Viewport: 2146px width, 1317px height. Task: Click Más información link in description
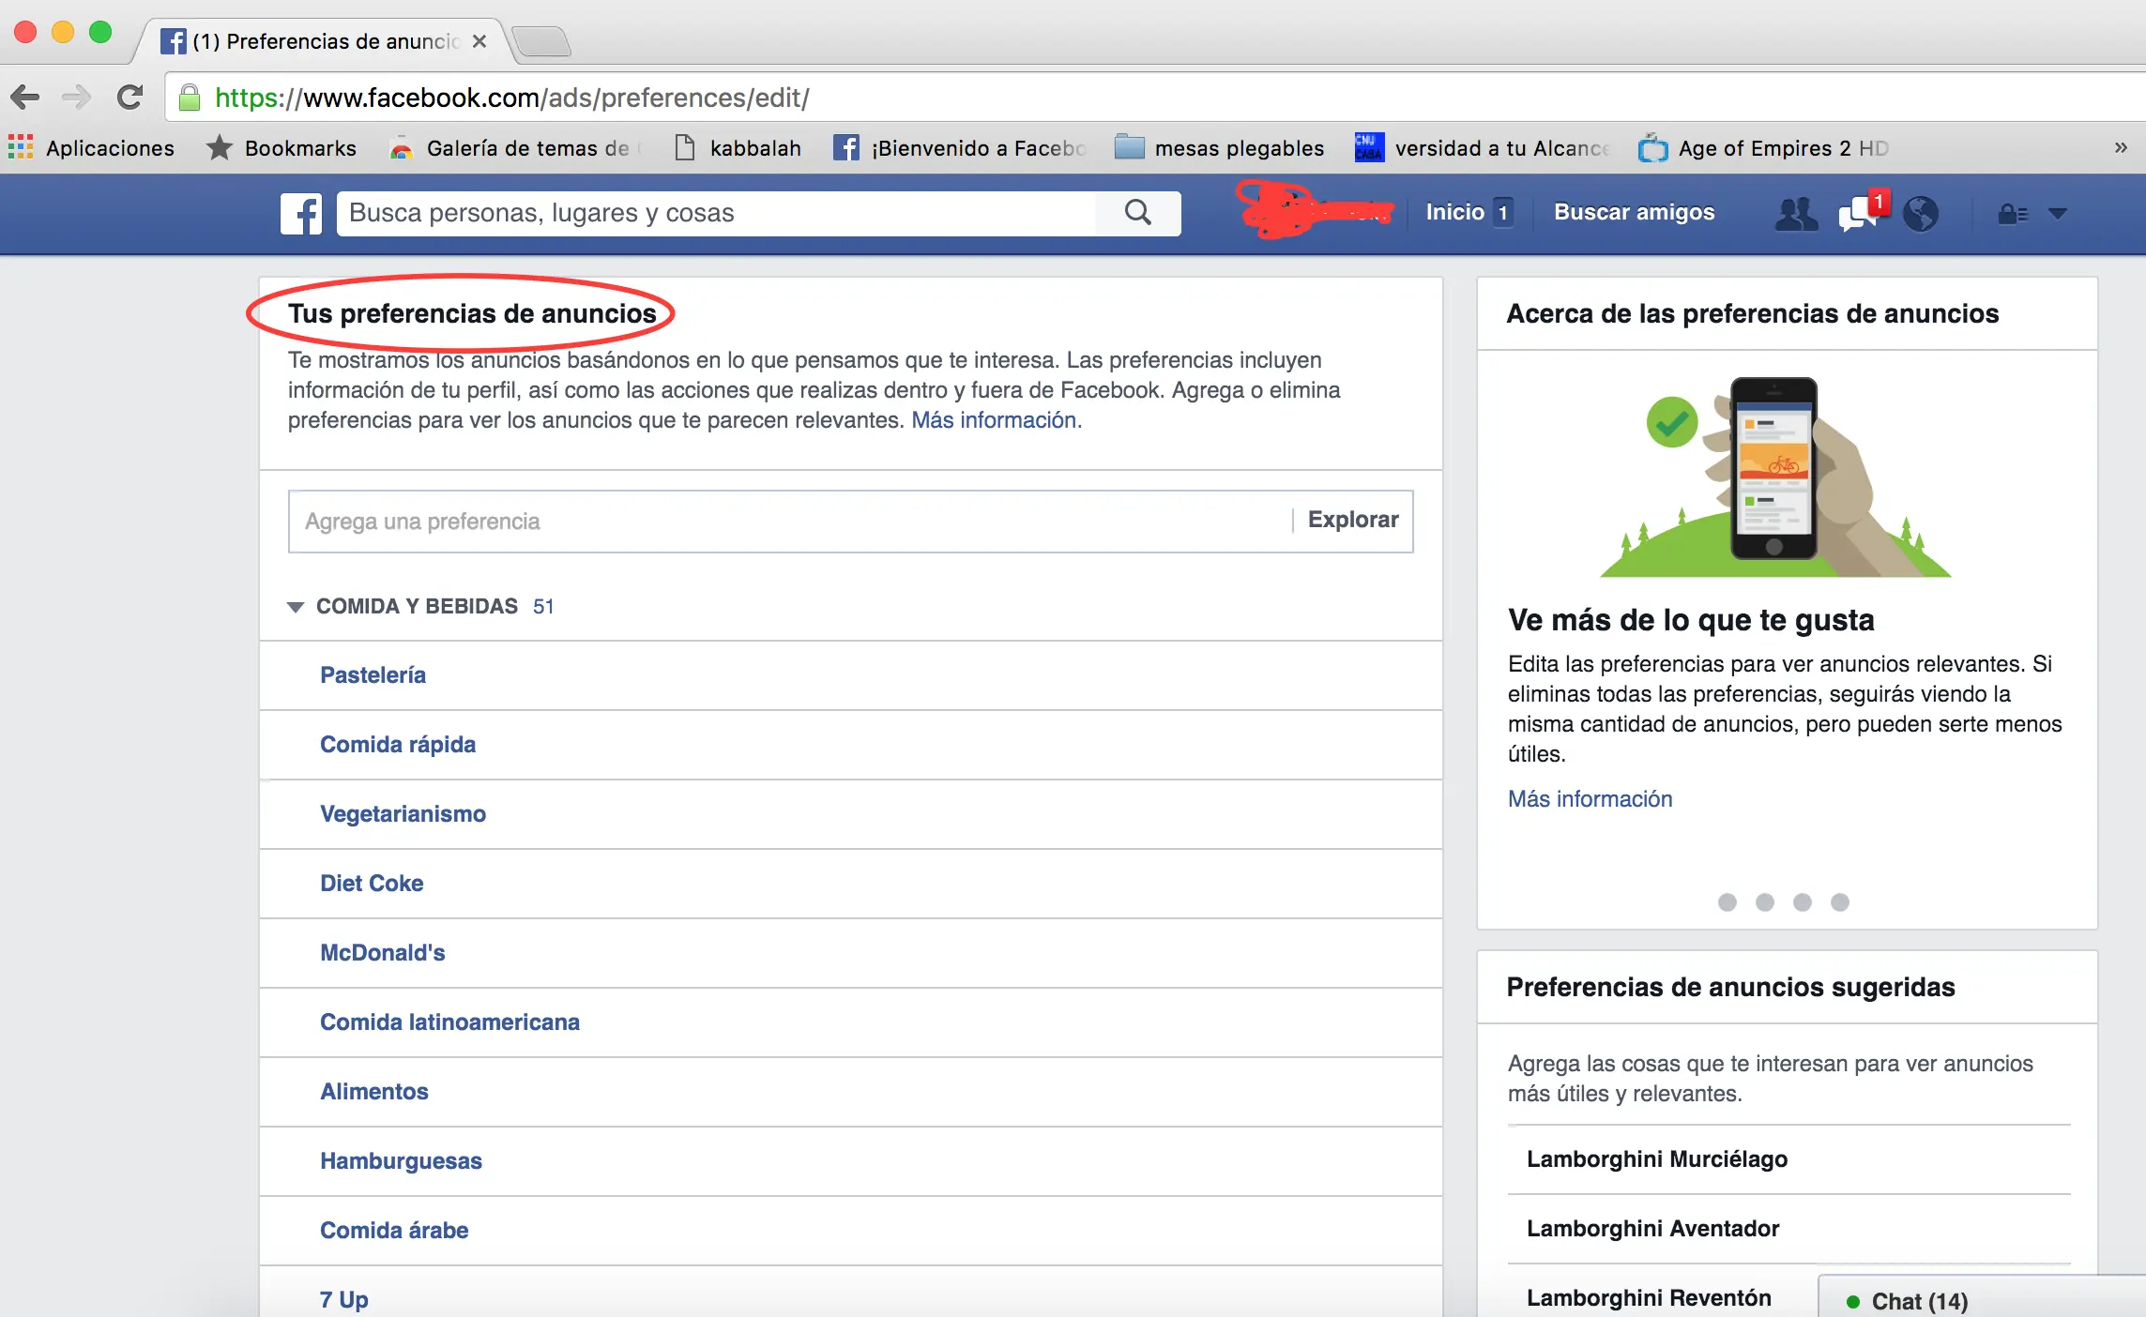(x=995, y=420)
